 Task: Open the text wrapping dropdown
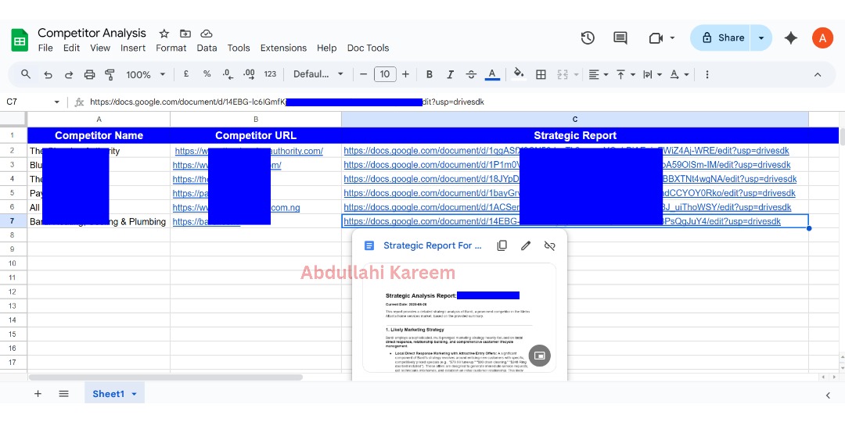[x=652, y=75]
